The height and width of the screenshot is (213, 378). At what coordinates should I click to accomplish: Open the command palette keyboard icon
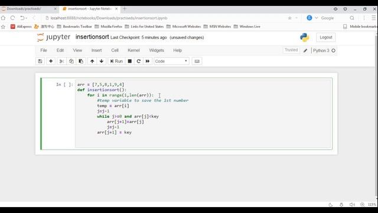point(197,62)
